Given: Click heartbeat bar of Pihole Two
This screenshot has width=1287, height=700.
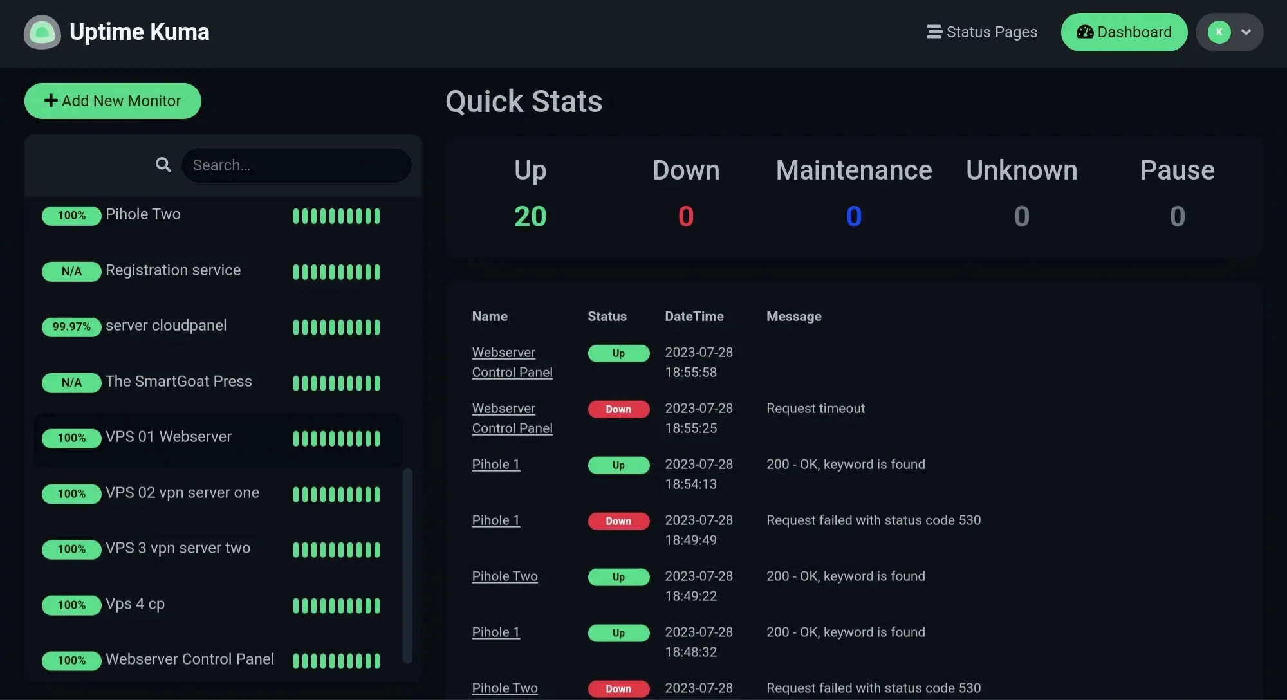Looking at the screenshot, I should point(337,216).
